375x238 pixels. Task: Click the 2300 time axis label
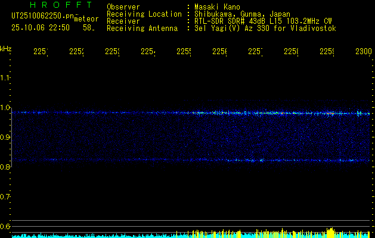click(364, 52)
